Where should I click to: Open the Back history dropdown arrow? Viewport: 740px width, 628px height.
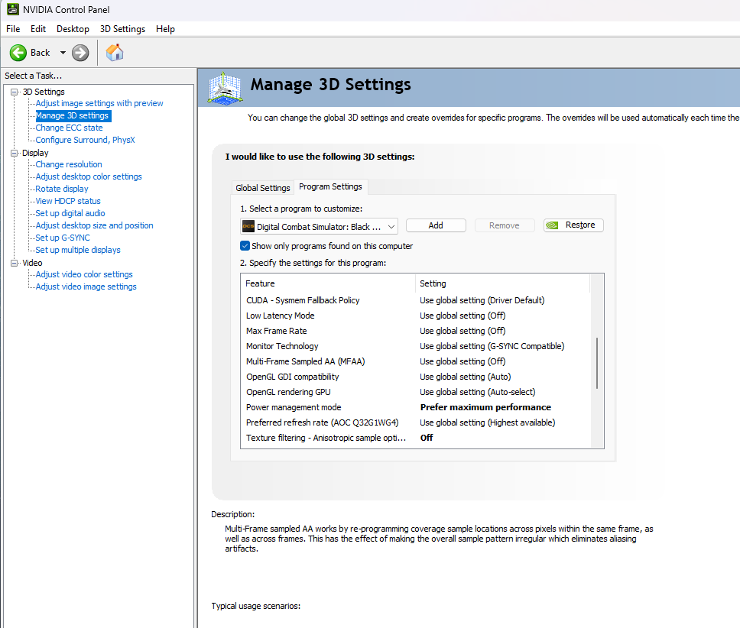click(63, 53)
